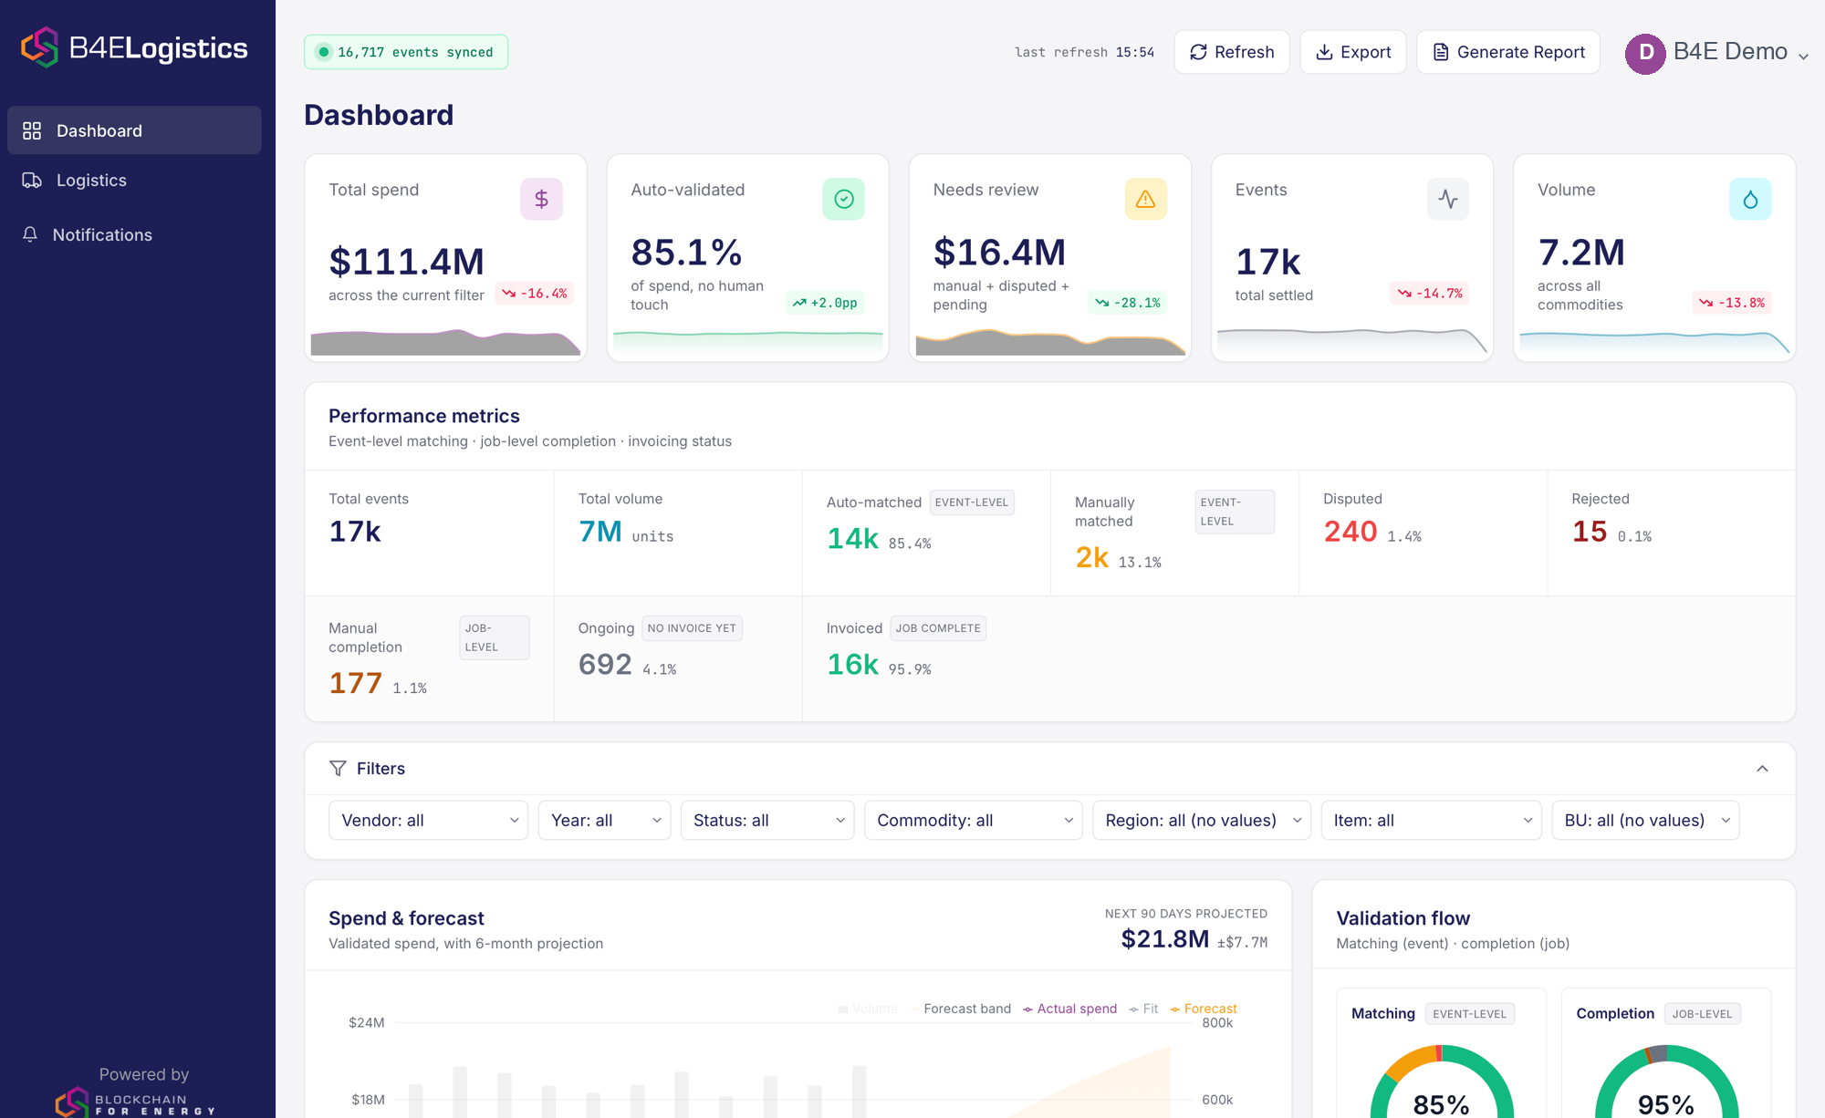Click the dollar icon on Total spend card
1825x1118 pixels.
[541, 199]
